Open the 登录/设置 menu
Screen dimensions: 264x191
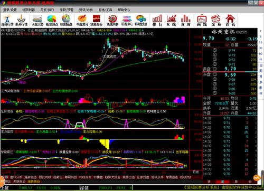[10, 9]
